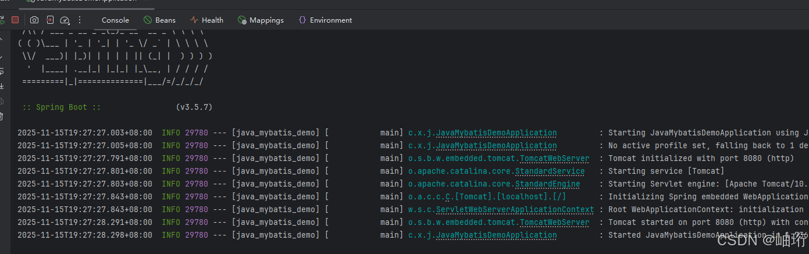The height and width of the screenshot is (254, 809).
Task: Click timestamp '2025-11-15T19:27:27.791+08:00'
Action: click(85, 158)
